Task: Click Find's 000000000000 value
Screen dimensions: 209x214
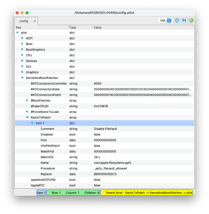Action: point(105,140)
